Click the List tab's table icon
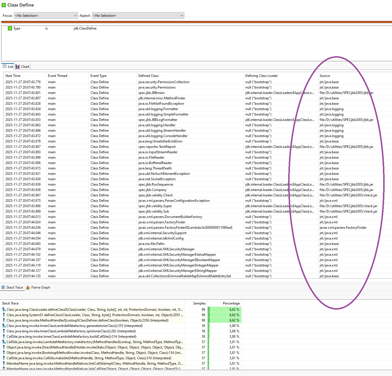Image resolution: width=392 pixels, height=376 pixels. pyautogui.click(x=5, y=66)
